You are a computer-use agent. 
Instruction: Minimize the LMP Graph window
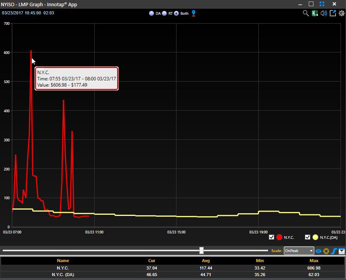pyautogui.click(x=300, y=4)
